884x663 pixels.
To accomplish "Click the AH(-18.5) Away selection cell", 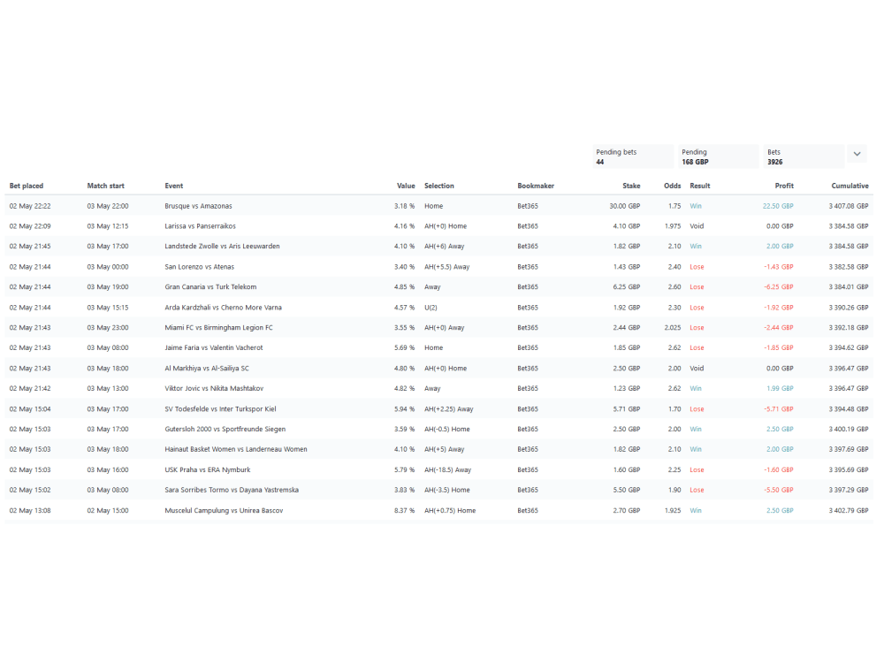I will point(447,469).
